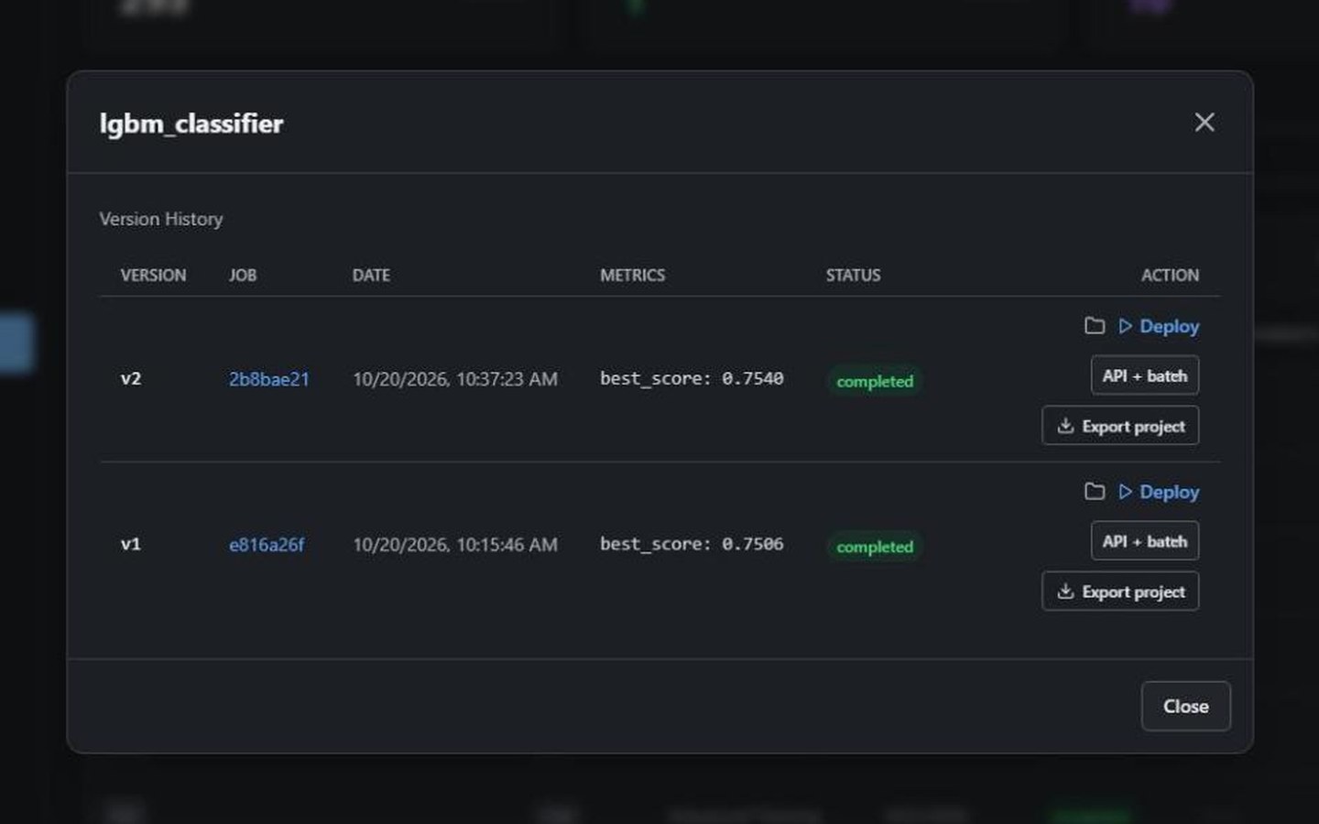The width and height of the screenshot is (1319, 824).
Task: Click the Close button at dialog bottom
Action: [x=1185, y=706]
